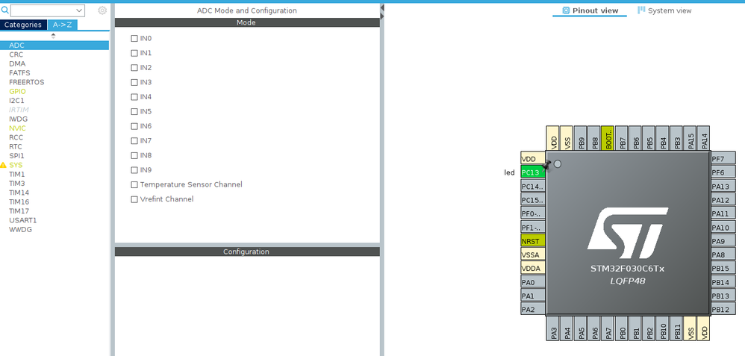Switch to System view tab
Screen dimensions: 745x356
click(x=664, y=10)
